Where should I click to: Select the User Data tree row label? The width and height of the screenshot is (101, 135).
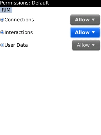(x=16, y=45)
